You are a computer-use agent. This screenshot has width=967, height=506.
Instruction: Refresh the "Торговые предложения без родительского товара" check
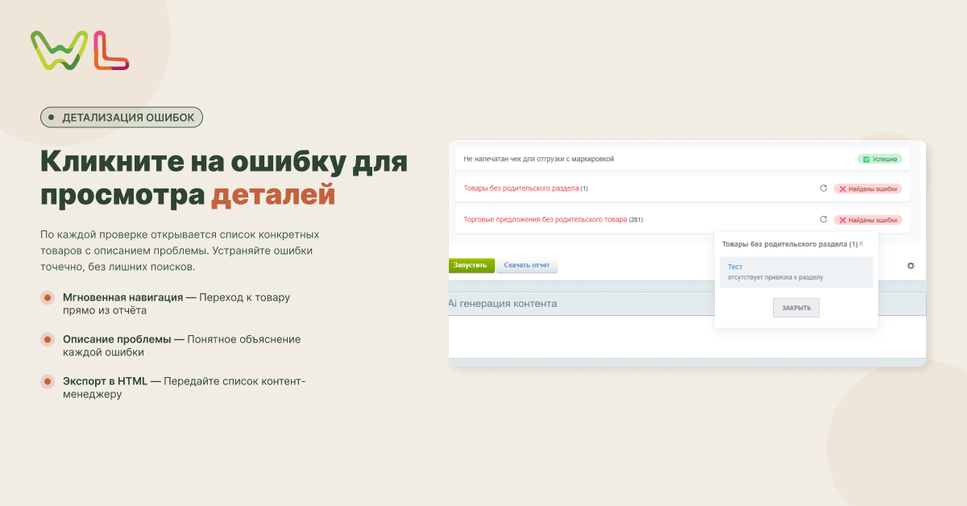[x=824, y=219]
